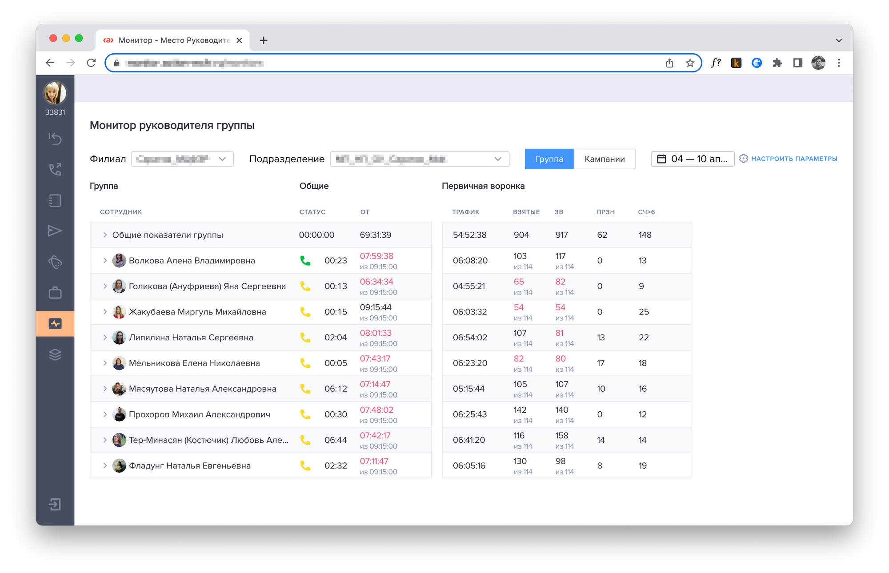Expand Волкова Алена Владимировна row
This screenshot has height=573, width=889.
(x=105, y=261)
